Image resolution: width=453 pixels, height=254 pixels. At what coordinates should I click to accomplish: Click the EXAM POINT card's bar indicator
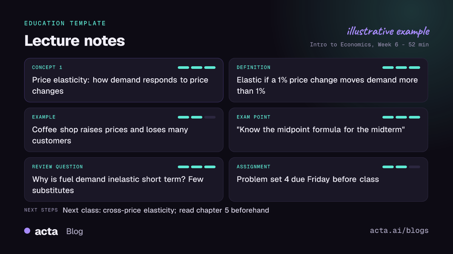tap(401, 117)
